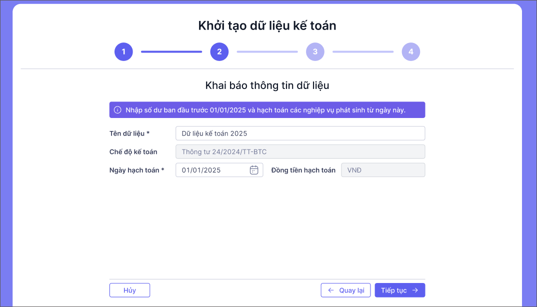
Task: Select step 2 in the wizard
Action: coord(219,51)
